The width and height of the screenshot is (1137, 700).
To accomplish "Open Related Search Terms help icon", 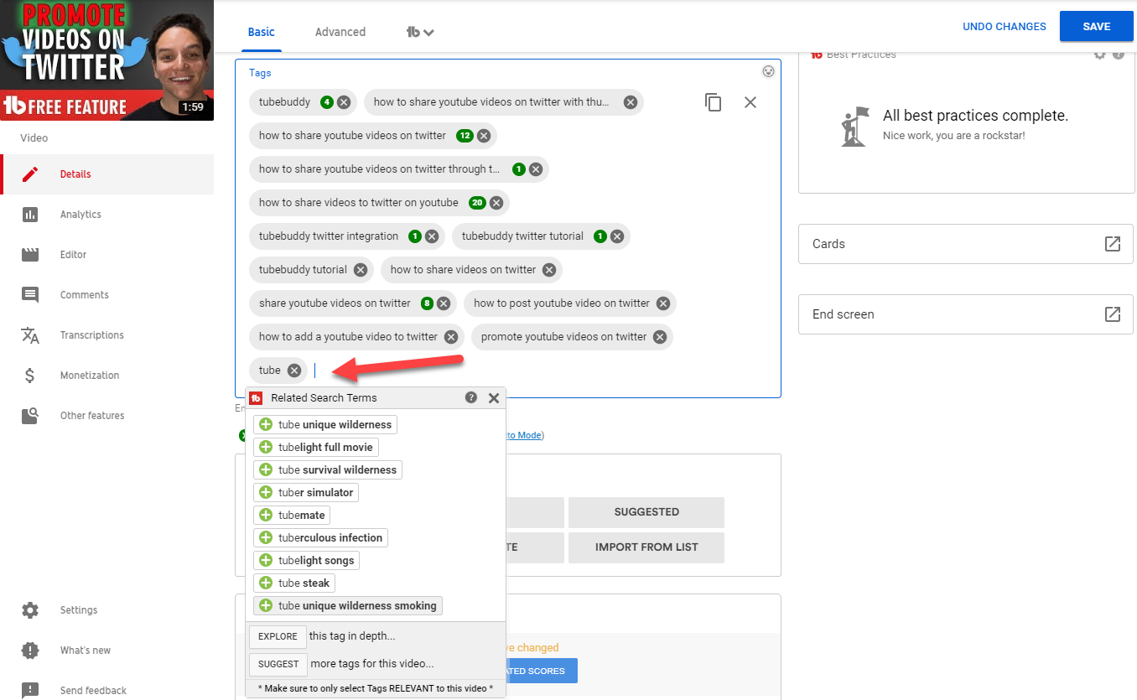I will tap(471, 398).
